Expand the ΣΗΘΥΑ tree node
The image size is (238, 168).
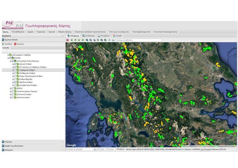pos(10,88)
